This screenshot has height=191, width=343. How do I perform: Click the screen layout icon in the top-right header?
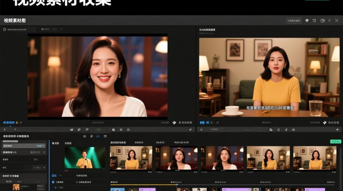[x=322, y=21]
